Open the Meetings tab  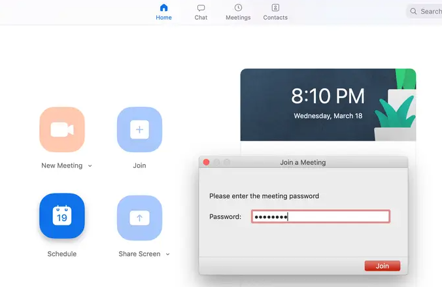(238, 12)
